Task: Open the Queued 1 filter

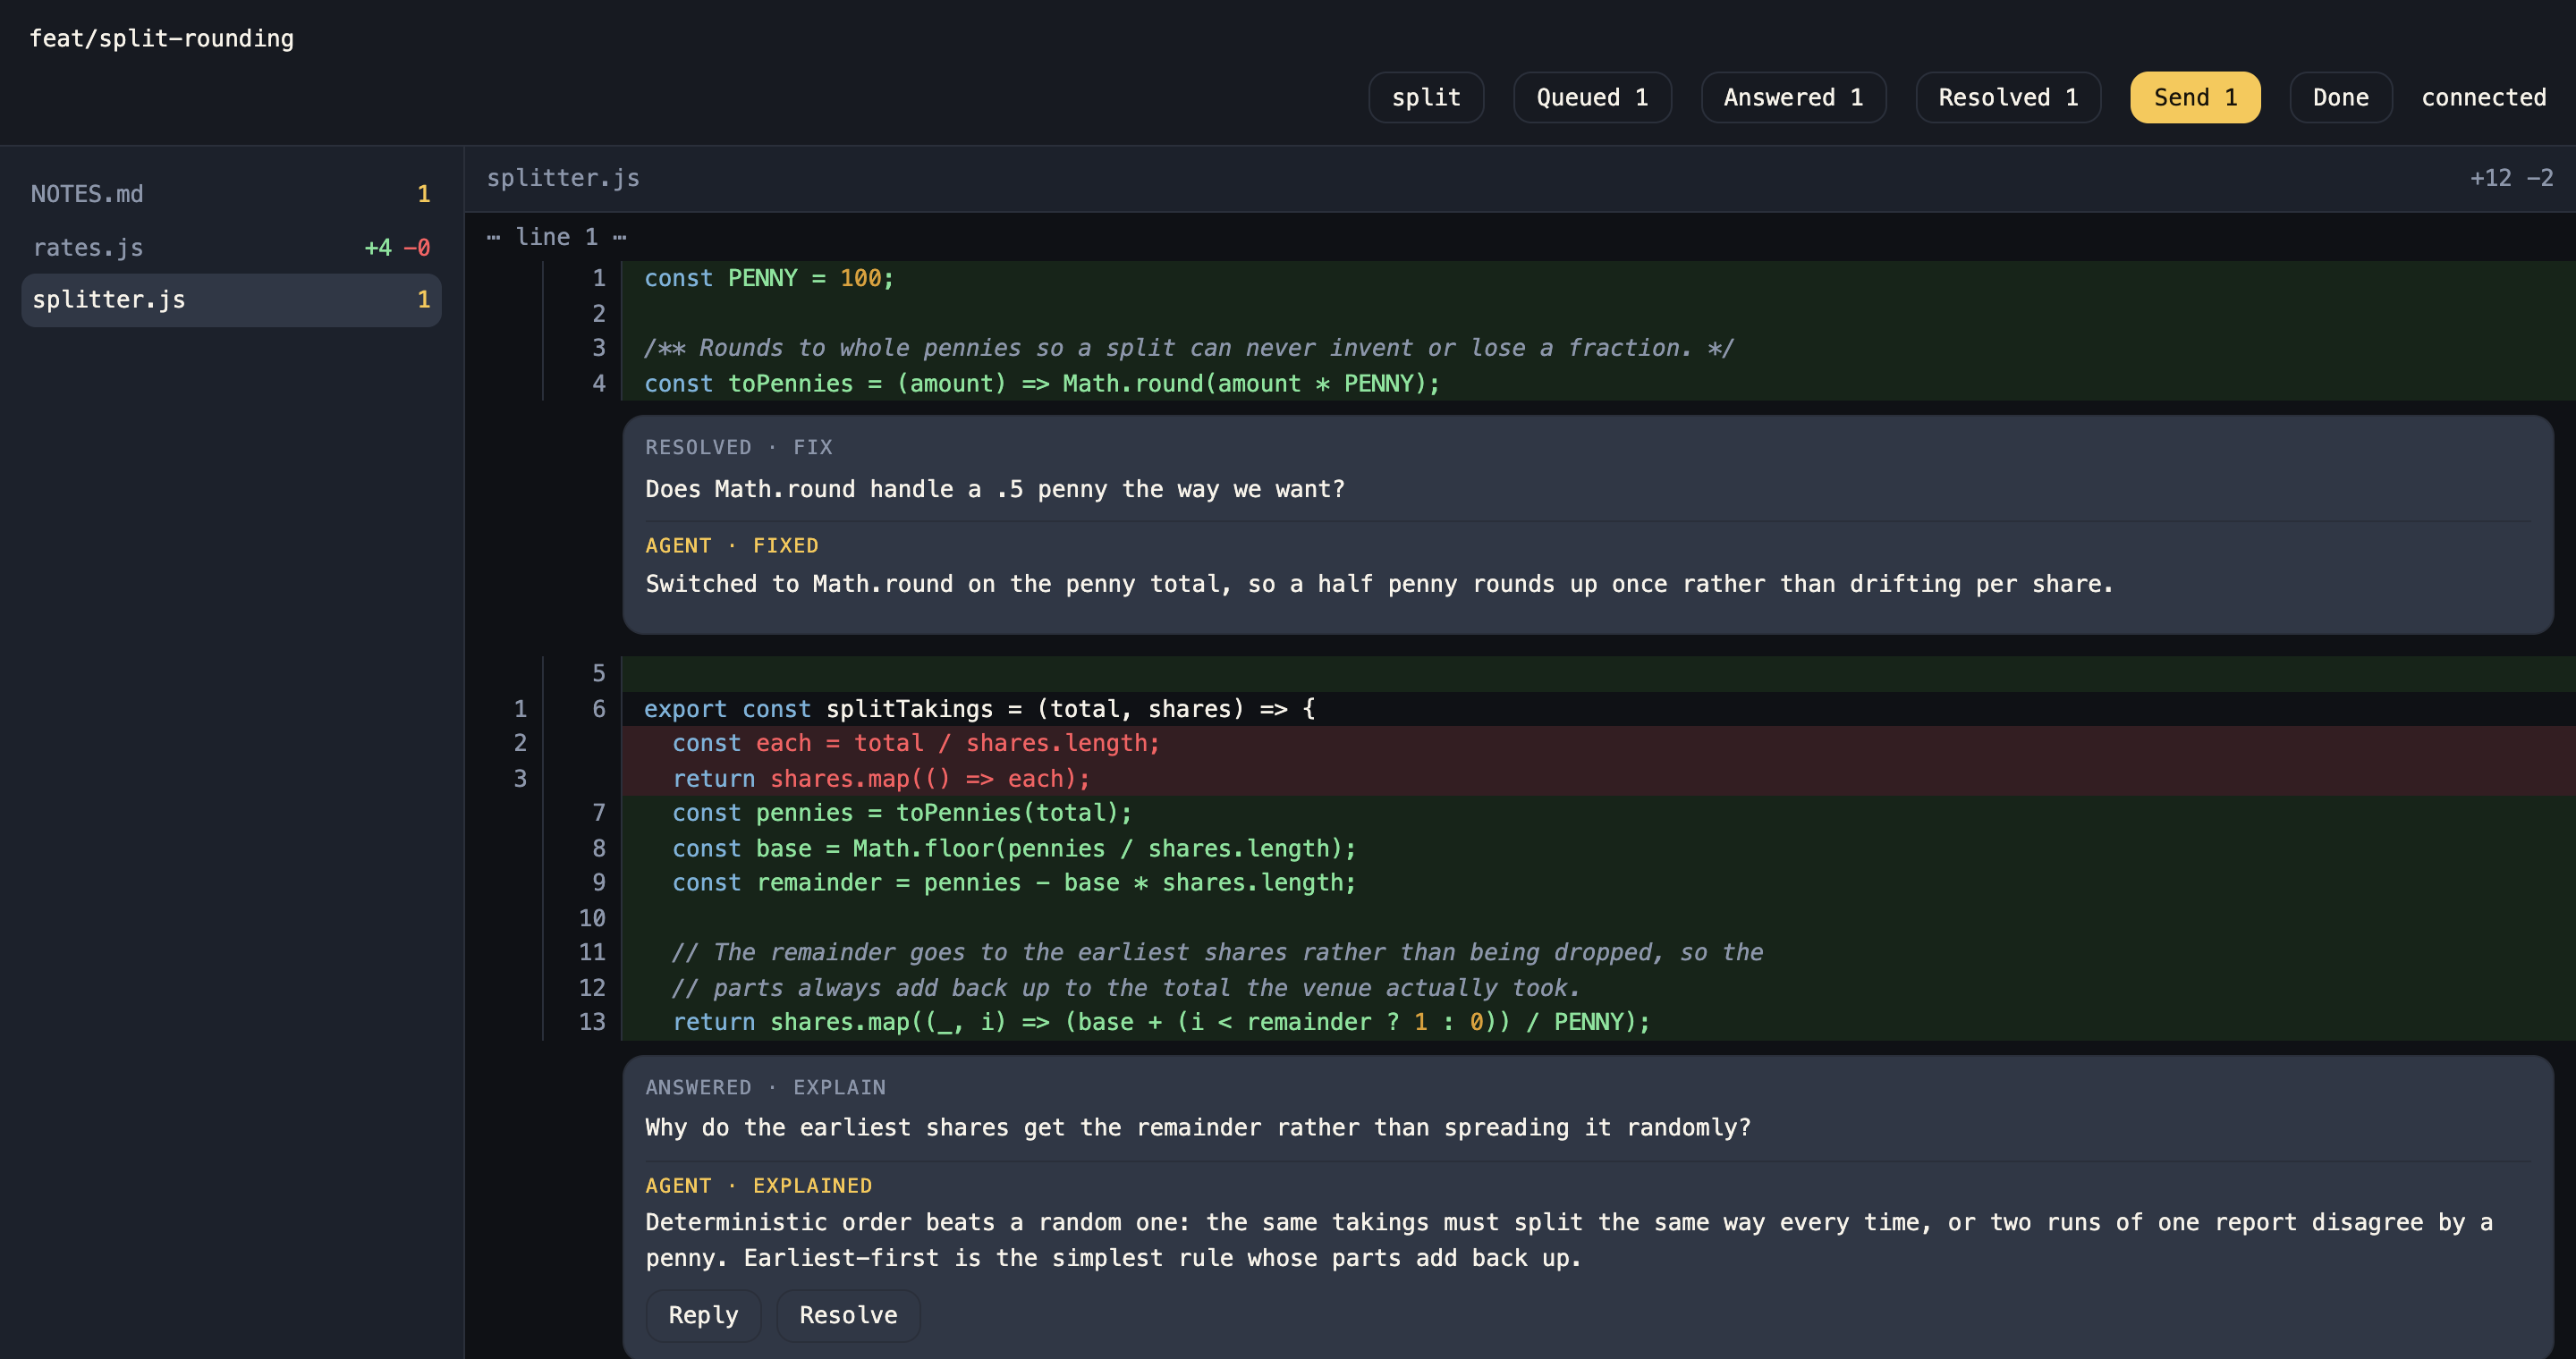Action: click(1592, 97)
